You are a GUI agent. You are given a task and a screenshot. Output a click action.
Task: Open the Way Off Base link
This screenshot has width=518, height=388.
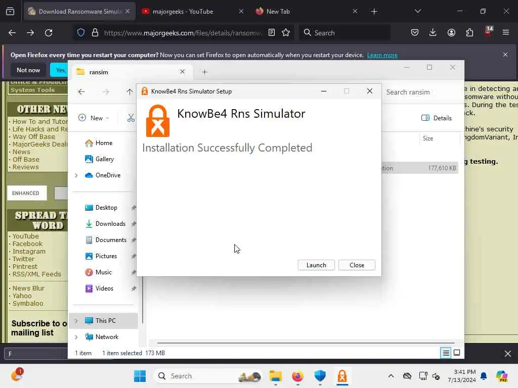(34, 136)
